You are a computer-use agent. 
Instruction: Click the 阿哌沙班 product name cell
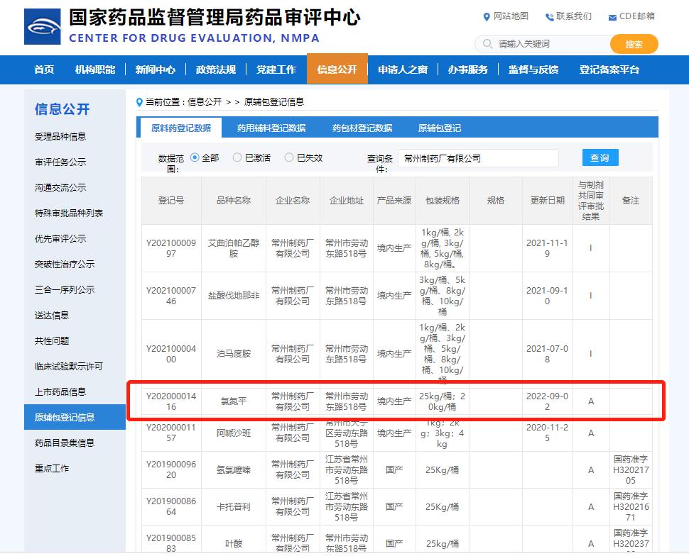coord(234,433)
